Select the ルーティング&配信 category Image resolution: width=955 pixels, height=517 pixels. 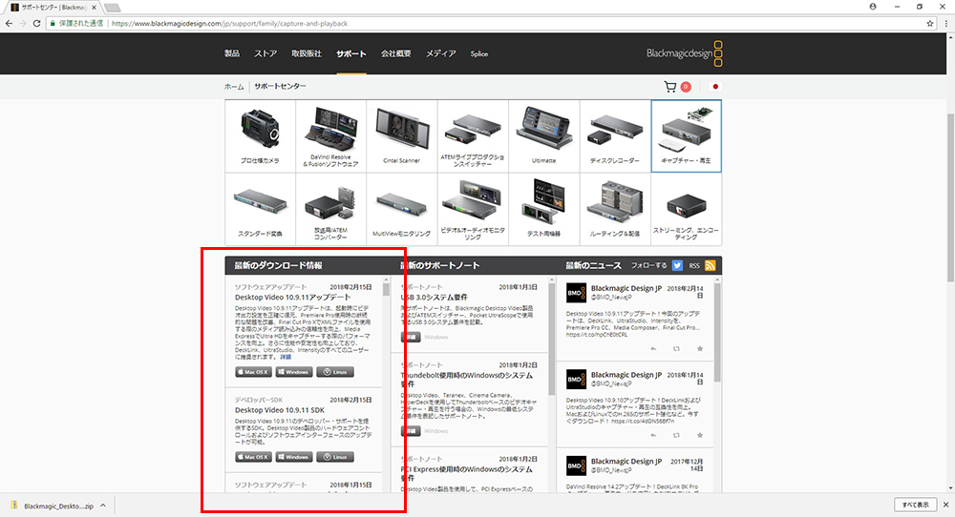pos(614,209)
